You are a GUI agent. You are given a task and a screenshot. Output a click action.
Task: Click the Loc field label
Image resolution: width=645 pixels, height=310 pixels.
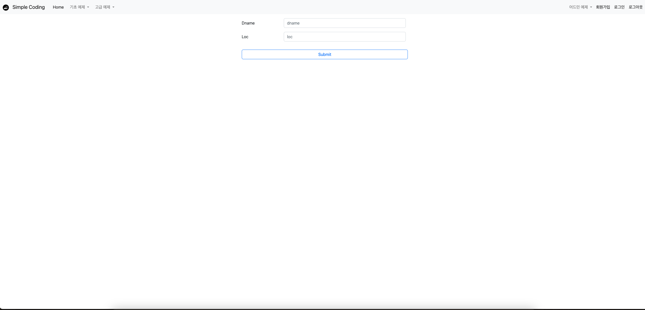point(245,37)
